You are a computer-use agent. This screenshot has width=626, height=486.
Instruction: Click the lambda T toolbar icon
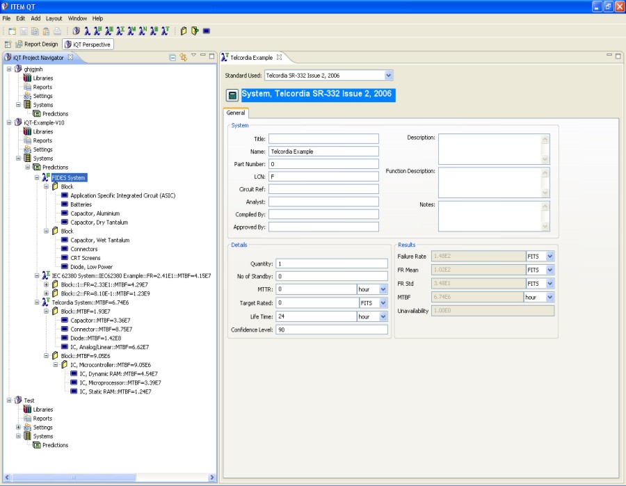[165, 31]
